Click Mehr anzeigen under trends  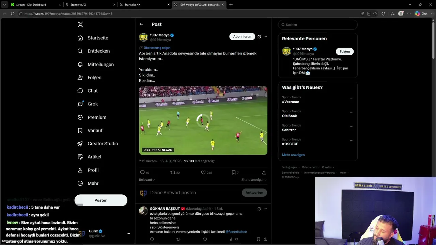[293, 155]
